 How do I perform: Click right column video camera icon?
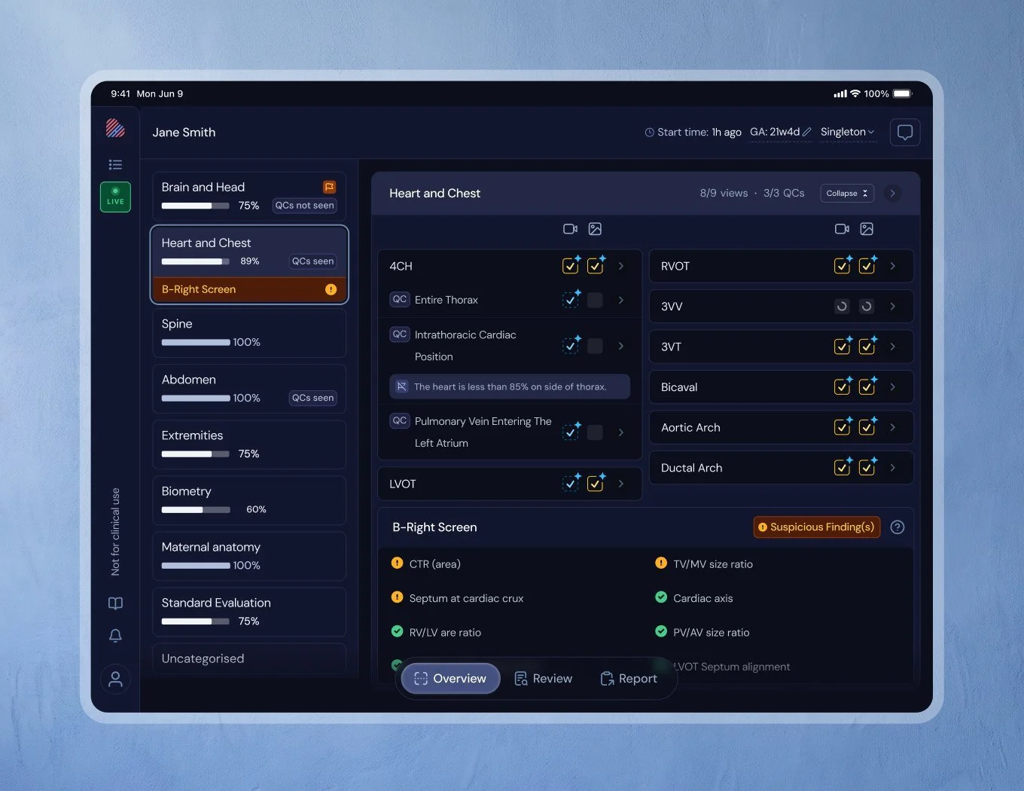click(842, 229)
